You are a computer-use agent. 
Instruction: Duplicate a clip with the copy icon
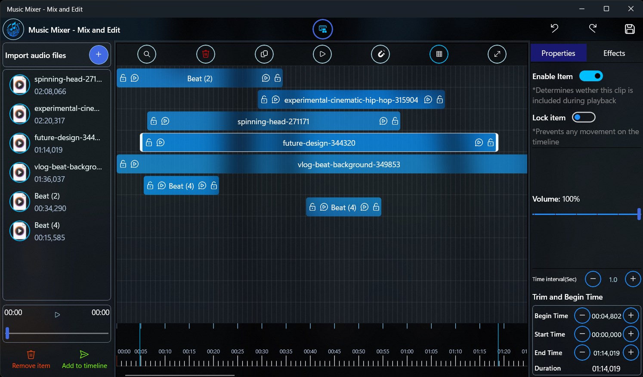(264, 54)
